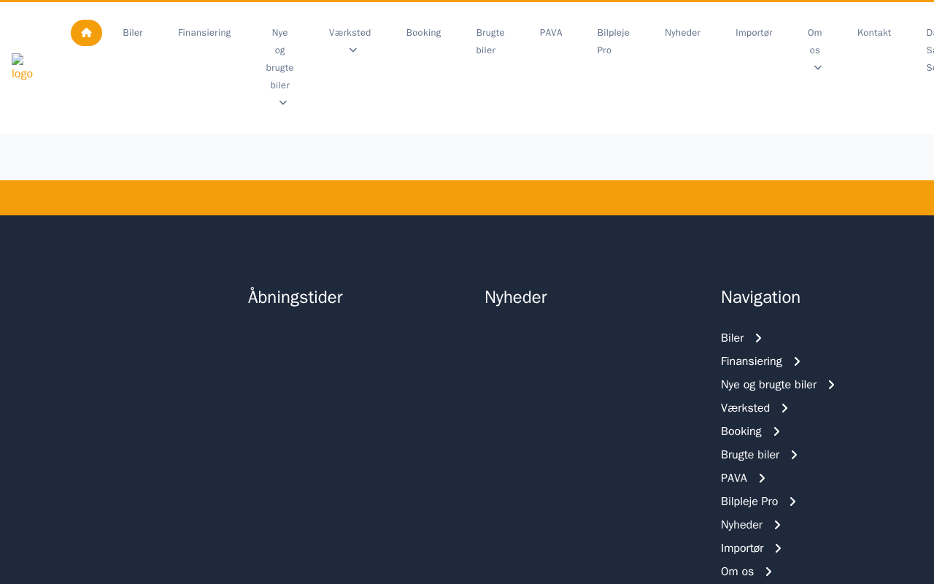This screenshot has width=934, height=584.
Task: Select Booking in the top menu
Action: coord(424,33)
